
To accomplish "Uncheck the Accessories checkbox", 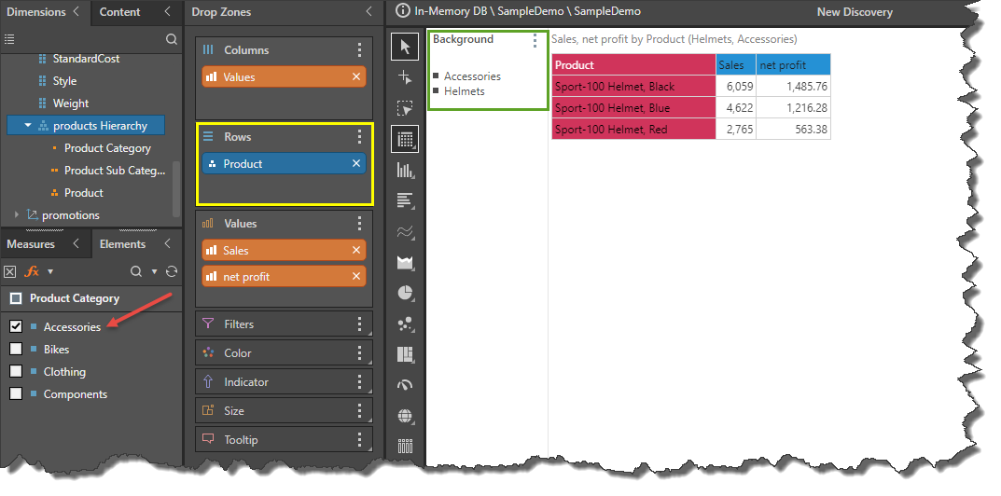I will 16,327.
